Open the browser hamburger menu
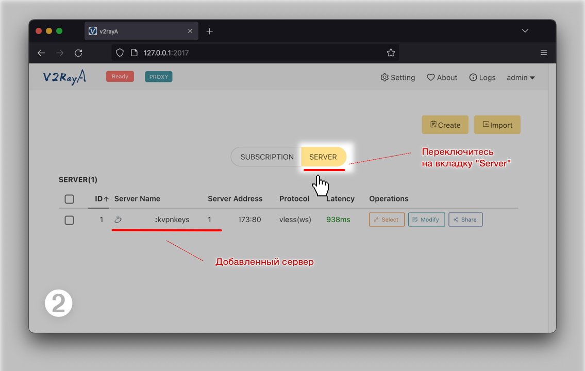The width and height of the screenshot is (585, 371). pos(543,53)
